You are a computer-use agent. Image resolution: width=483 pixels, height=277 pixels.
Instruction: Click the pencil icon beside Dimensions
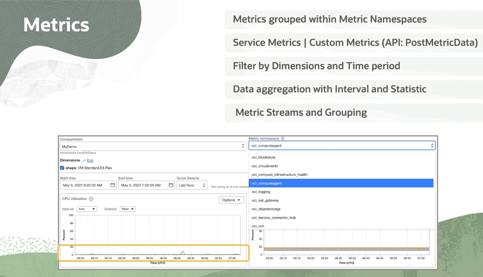(84, 161)
